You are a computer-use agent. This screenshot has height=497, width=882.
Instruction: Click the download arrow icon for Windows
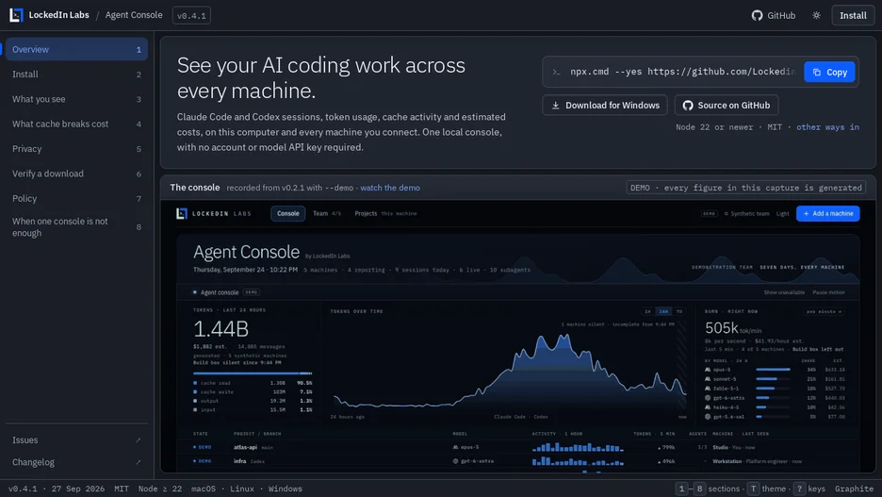coord(556,106)
